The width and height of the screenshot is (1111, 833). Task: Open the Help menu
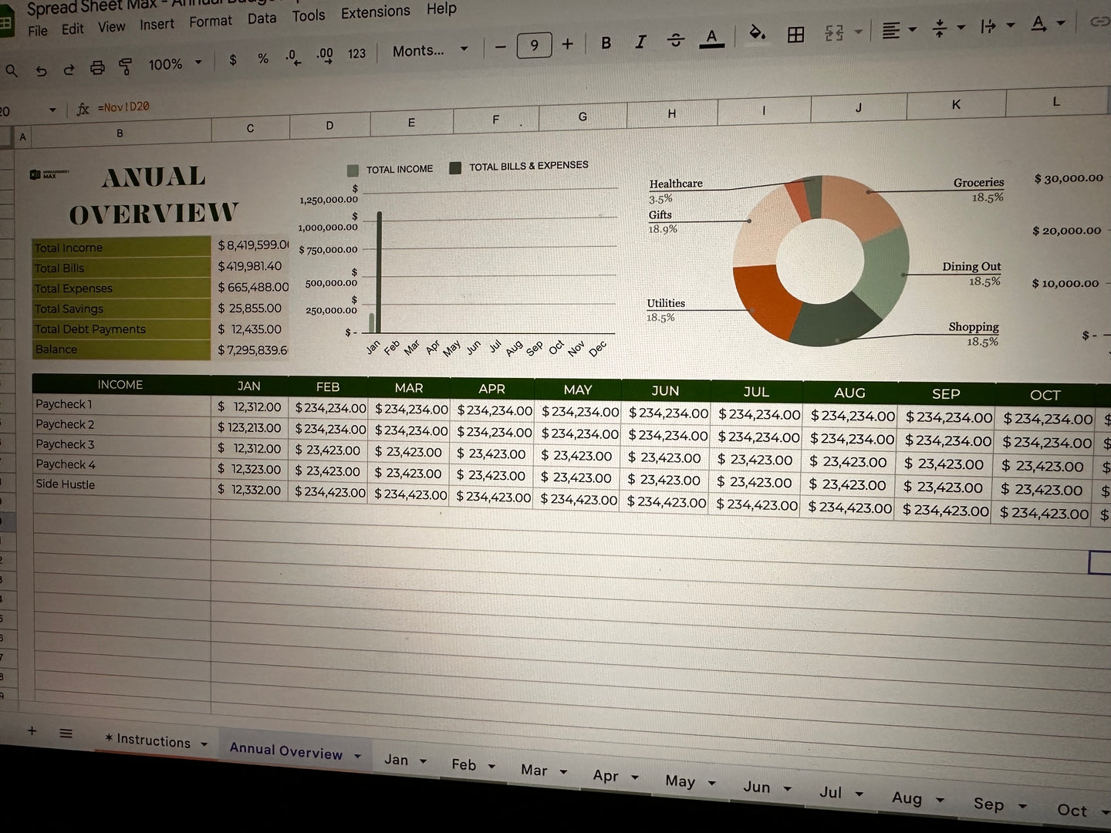tap(441, 9)
